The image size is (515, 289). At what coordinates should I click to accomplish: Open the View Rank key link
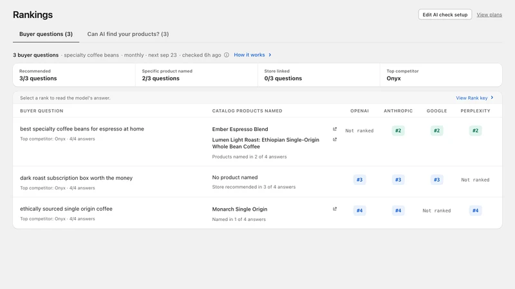click(x=472, y=98)
